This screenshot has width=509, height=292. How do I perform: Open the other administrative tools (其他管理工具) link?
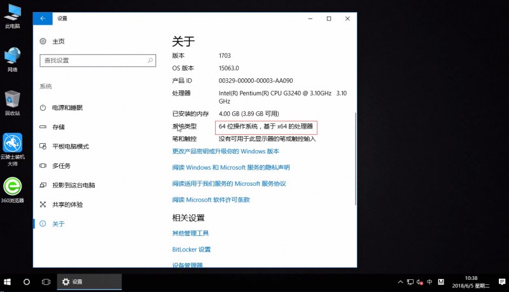190,233
